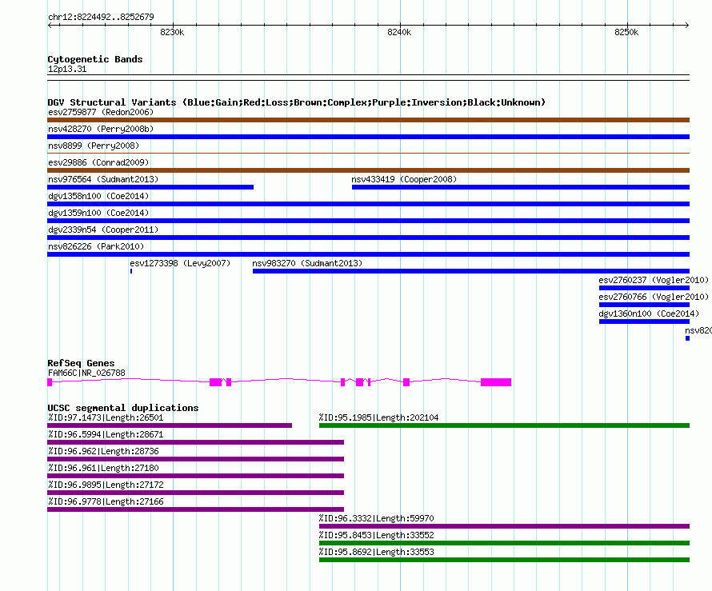
Task: Click the FAM66C|NR_026788 gene label
Action: pos(86,373)
